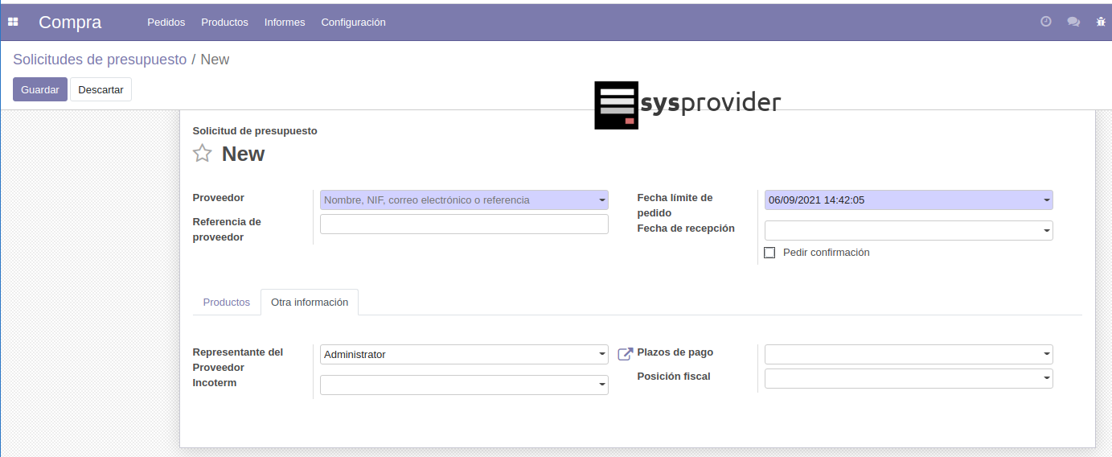Toggle the priority star icon
Viewport: 1112px width, 457px height.
click(203, 154)
